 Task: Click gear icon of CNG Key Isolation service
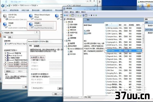click(106, 28)
